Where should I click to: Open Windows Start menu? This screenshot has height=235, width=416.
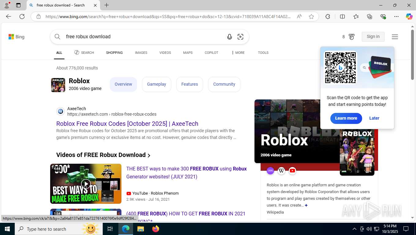tap(7, 229)
